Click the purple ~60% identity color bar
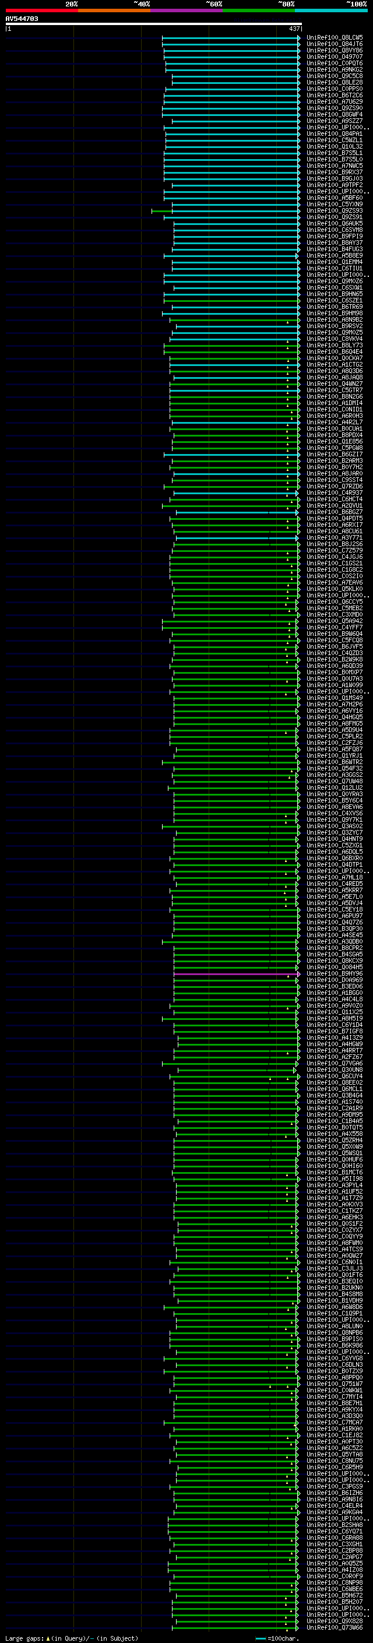 click(187, 10)
